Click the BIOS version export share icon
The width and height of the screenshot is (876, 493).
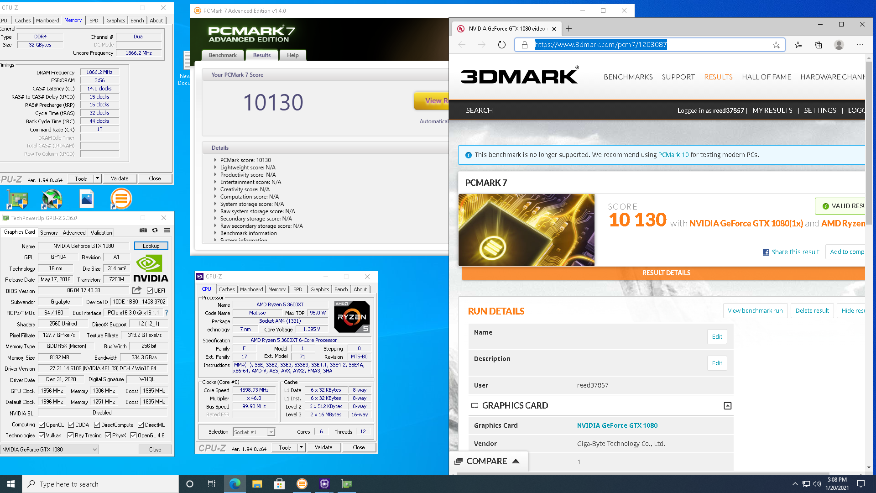click(136, 290)
